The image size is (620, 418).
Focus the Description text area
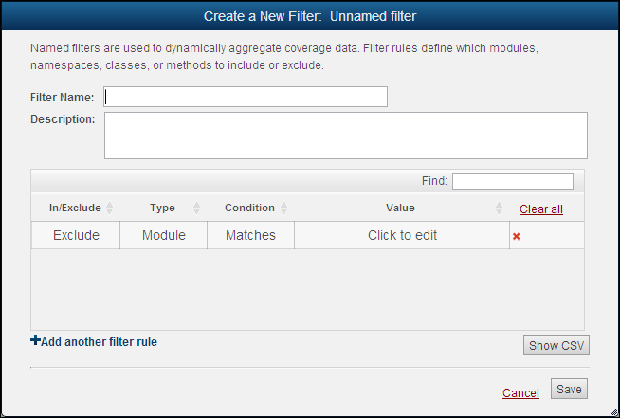coord(345,136)
